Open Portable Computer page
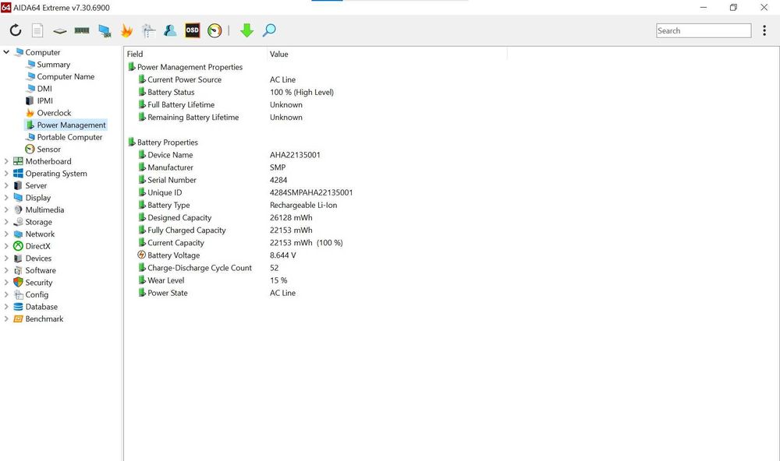This screenshot has height=461, width=780. pyautogui.click(x=69, y=137)
